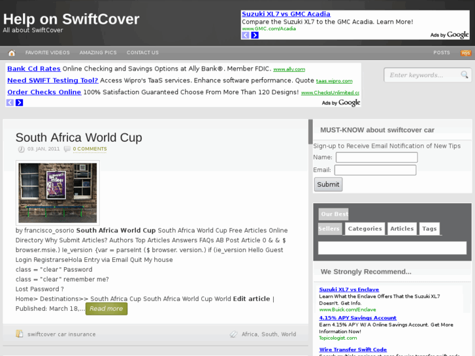Click the clock icon beside post date
This screenshot has height=356, width=475.
click(21, 149)
